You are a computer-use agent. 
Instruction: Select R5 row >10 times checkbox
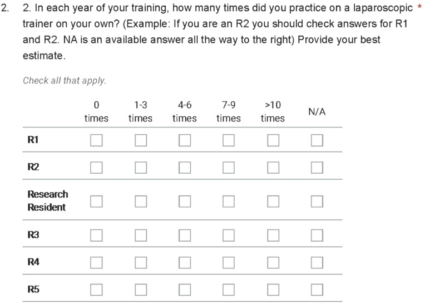tap(273, 290)
